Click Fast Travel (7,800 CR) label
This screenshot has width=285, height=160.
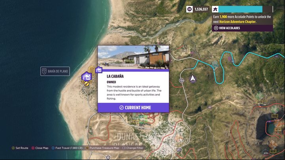point(69,148)
